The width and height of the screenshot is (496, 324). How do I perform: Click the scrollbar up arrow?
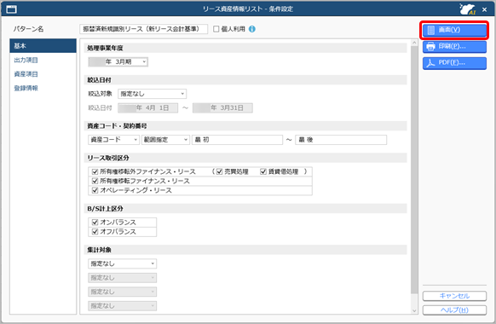[x=414, y=43]
